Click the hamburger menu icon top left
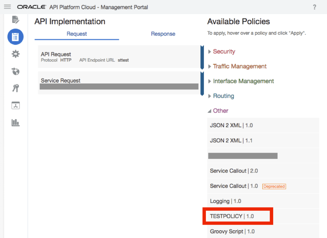Image resolution: width=327 pixels, height=238 pixels. point(7,6)
